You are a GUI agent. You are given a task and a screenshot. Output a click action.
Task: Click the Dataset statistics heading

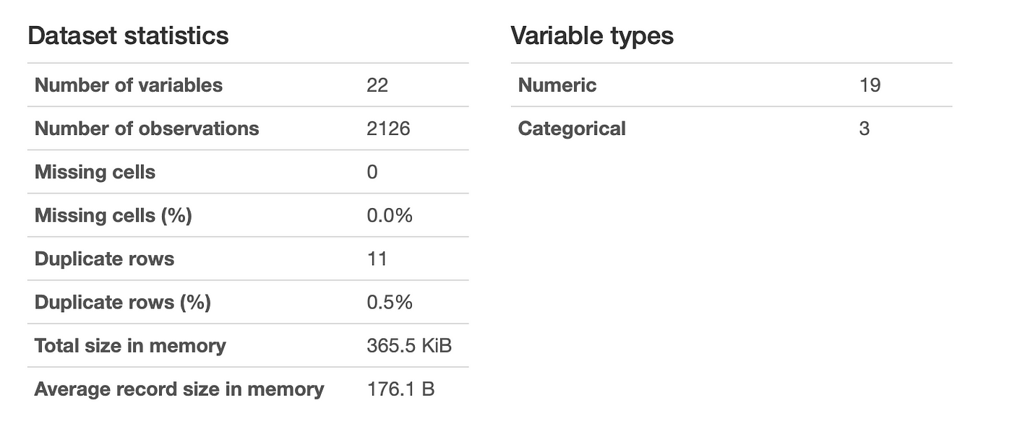pyautogui.click(x=128, y=35)
